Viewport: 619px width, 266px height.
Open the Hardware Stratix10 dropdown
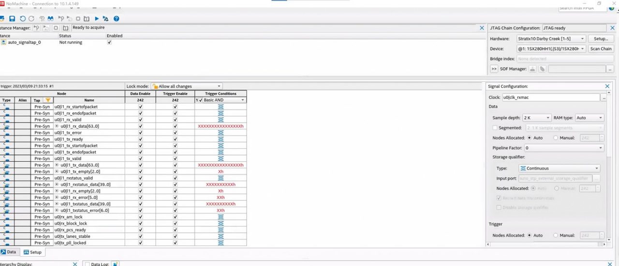(551, 39)
